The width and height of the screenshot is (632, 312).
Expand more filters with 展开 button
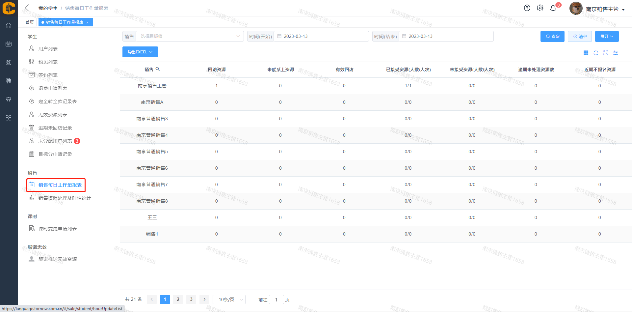pos(607,37)
